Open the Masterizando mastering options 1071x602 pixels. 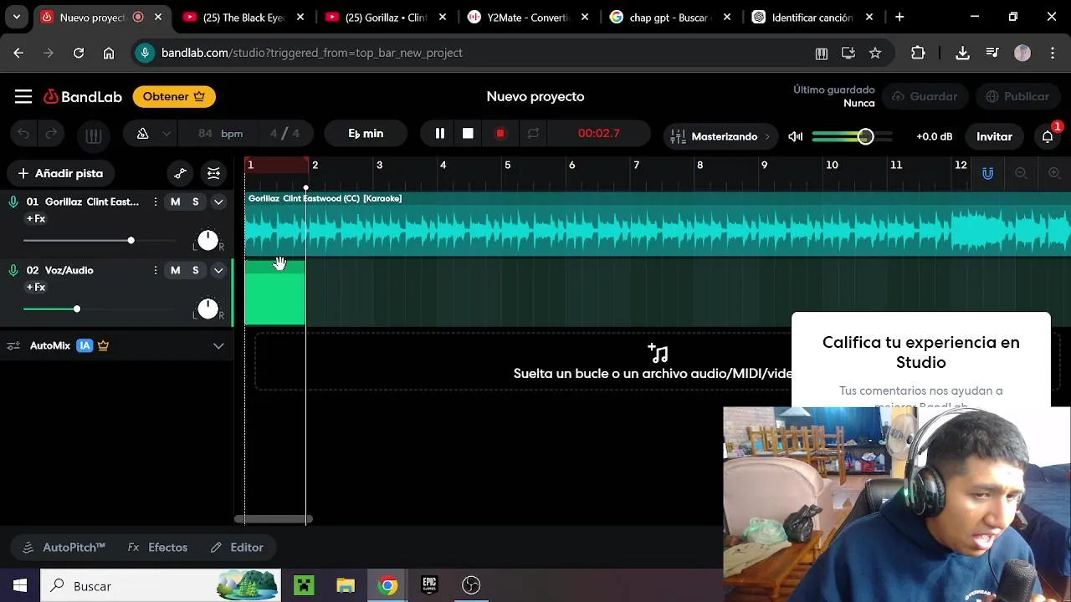(720, 136)
